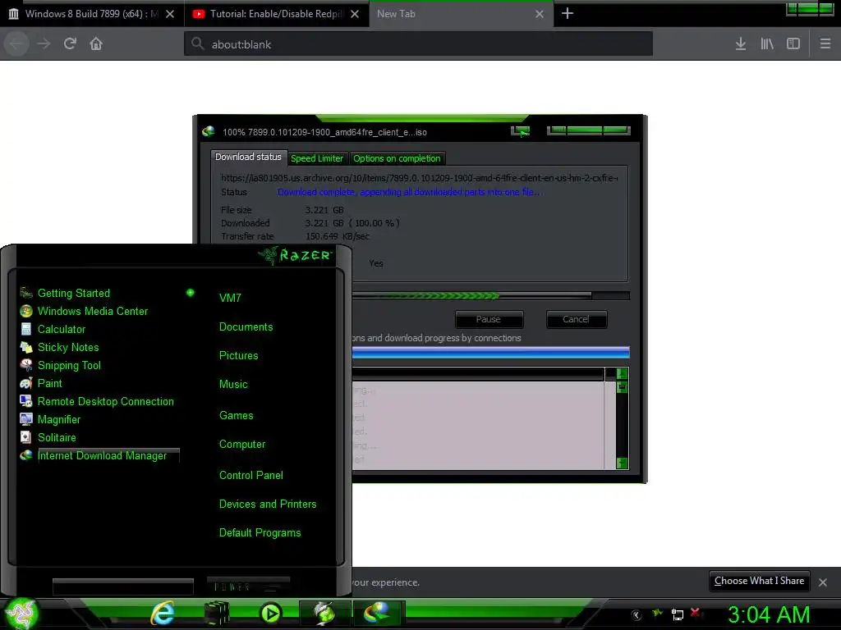This screenshot has width=841, height=630.
Task: Click the start menu search box
Action: click(x=123, y=587)
